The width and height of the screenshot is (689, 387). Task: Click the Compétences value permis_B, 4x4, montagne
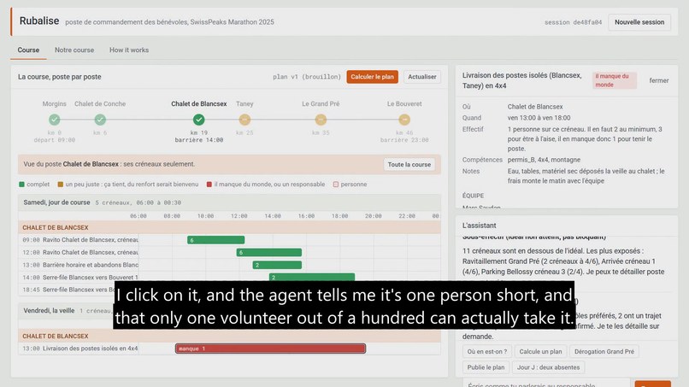tap(544, 160)
